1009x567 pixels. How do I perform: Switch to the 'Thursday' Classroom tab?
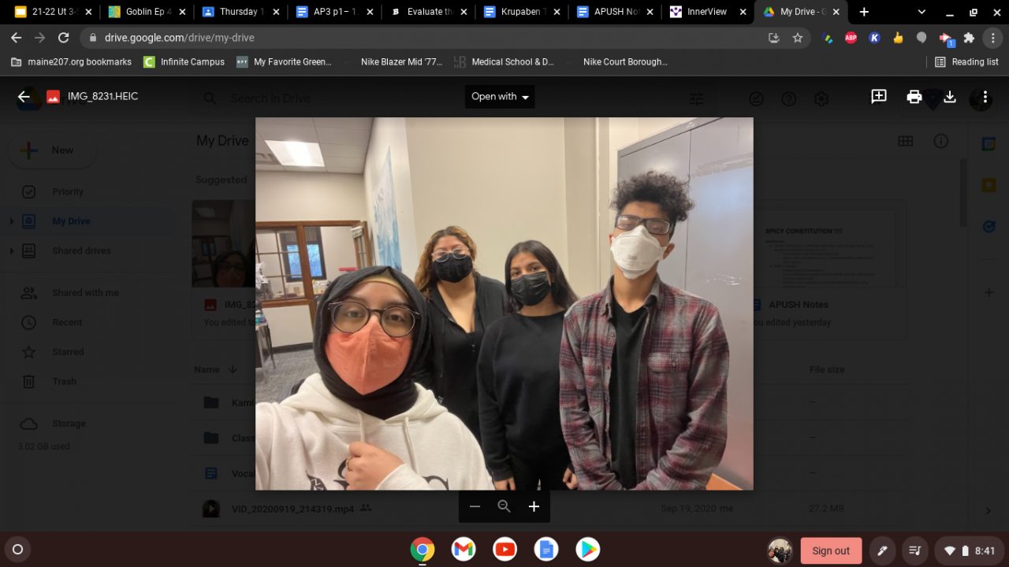coord(240,12)
